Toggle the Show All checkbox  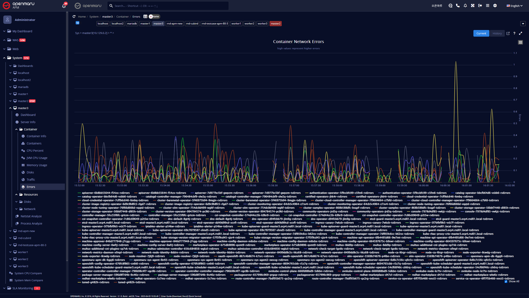point(506,281)
